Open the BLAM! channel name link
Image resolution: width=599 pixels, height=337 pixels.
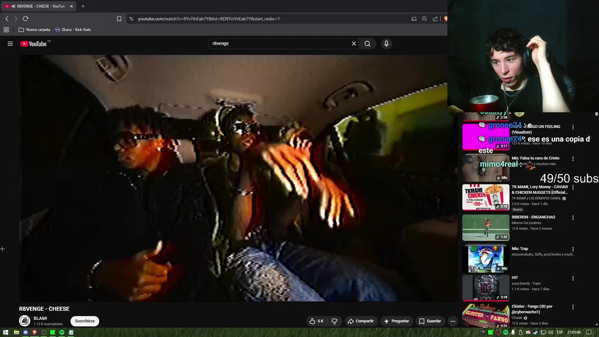(40, 318)
